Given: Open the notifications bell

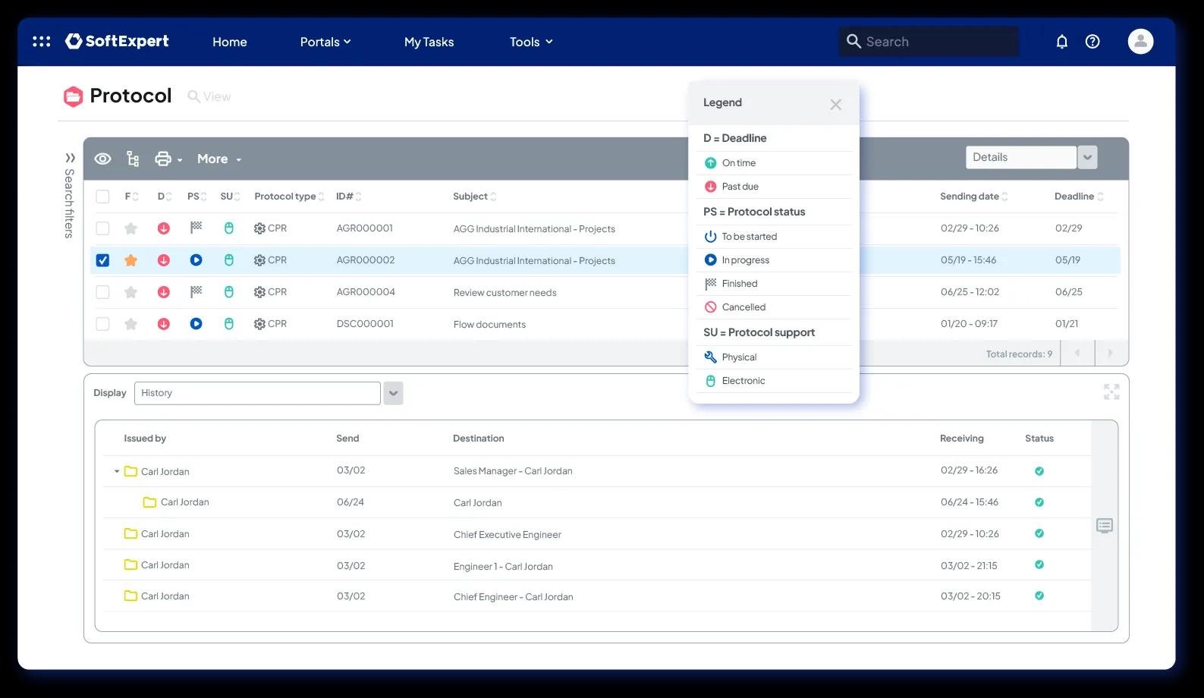Looking at the screenshot, I should click(1062, 42).
